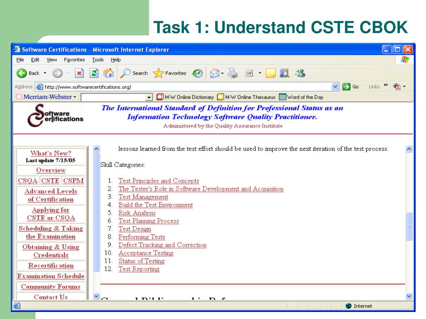
Task: Open the Favorites menu
Action: (x=74, y=60)
